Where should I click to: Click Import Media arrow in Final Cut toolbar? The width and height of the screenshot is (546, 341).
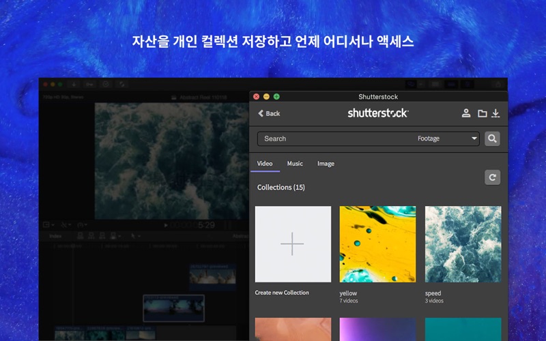point(74,84)
